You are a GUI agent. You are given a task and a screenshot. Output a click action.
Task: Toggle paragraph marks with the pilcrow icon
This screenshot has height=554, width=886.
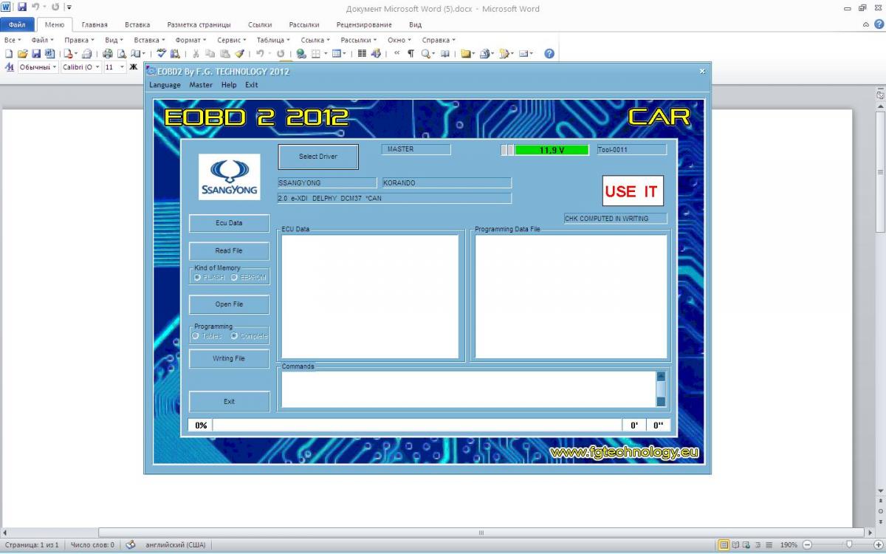point(411,54)
